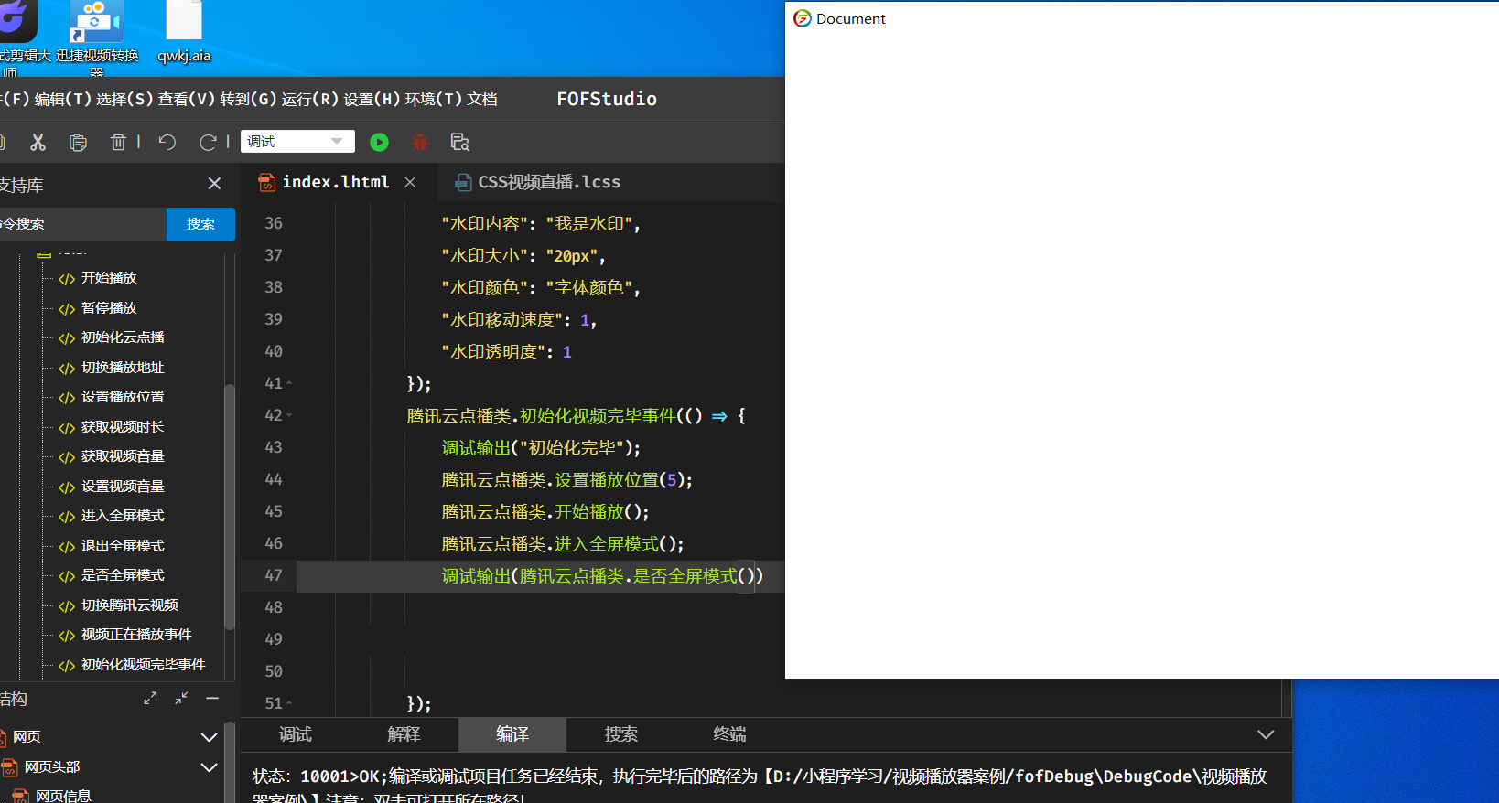Collapse the 网页头部 node chevron

(209, 767)
